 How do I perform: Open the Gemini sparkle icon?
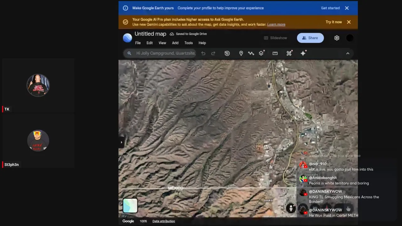(x=303, y=53)
